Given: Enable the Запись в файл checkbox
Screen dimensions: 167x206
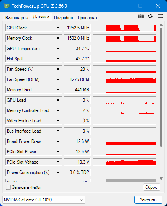Looking at the screenshot, I should coord(8,187).
